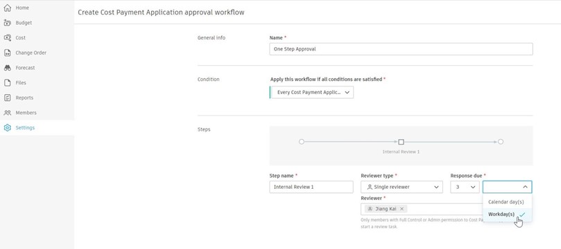Click the Step name input field
This screenshot has width=561, height=249.
311,187
